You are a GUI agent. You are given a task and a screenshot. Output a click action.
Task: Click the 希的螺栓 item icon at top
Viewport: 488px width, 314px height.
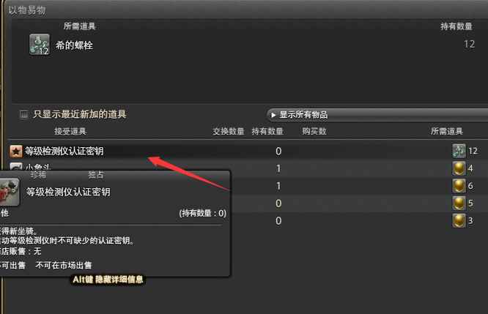coord(40,45)
